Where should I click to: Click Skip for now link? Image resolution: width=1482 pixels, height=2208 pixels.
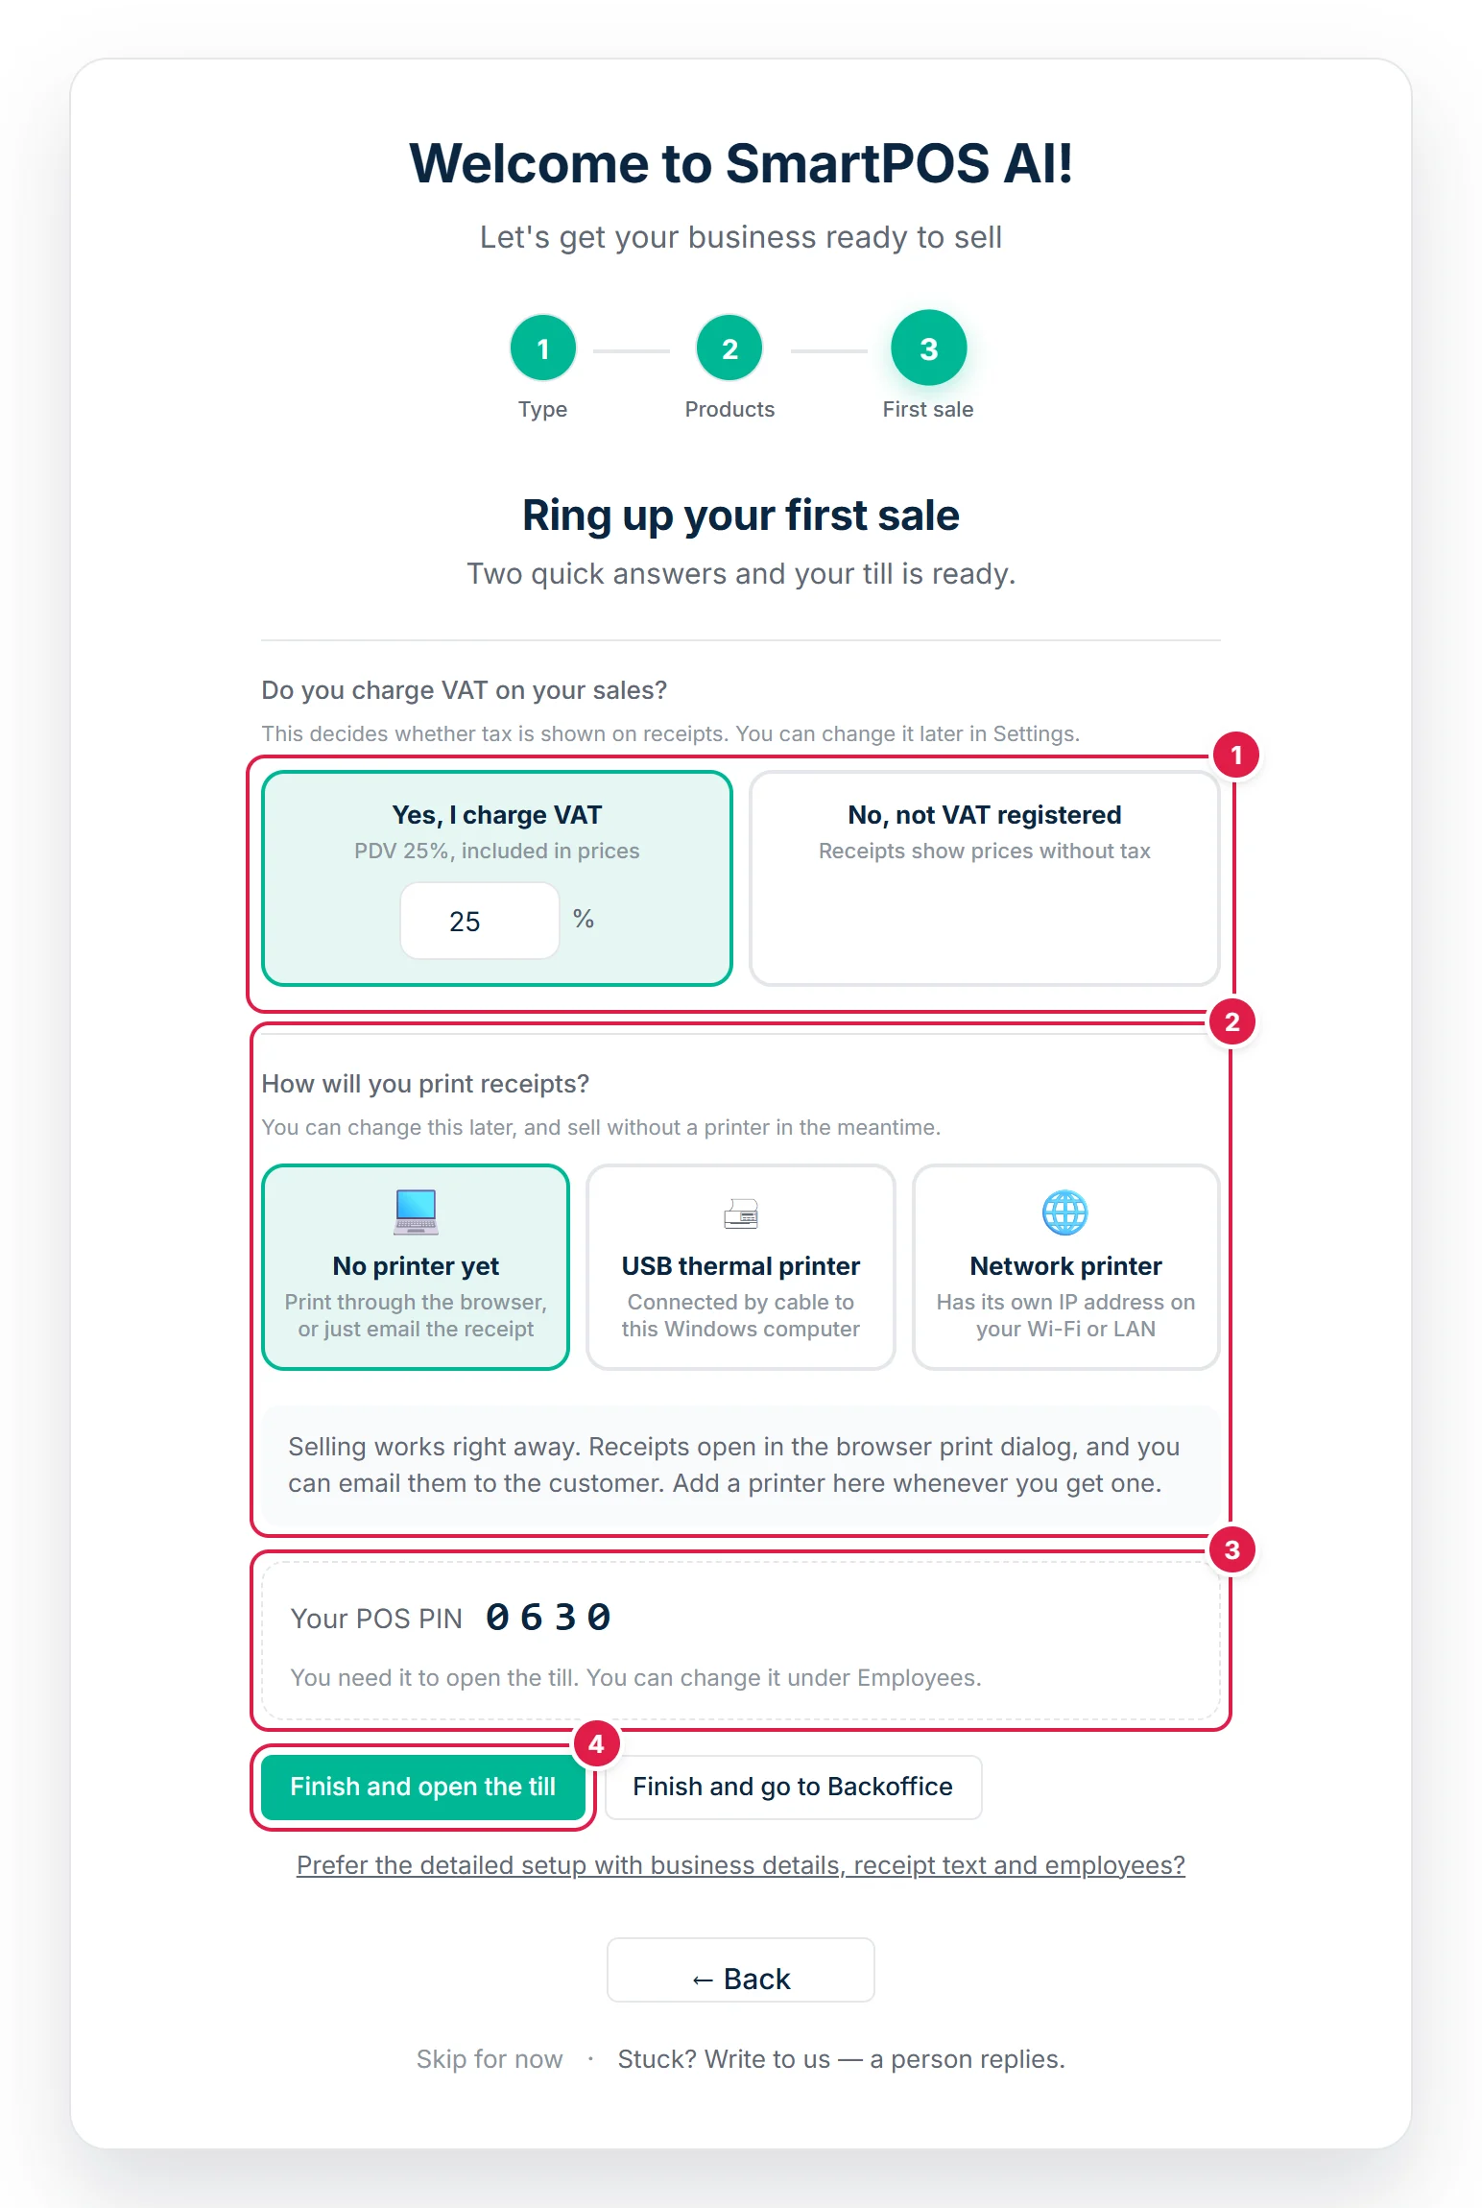point(490,2059)
